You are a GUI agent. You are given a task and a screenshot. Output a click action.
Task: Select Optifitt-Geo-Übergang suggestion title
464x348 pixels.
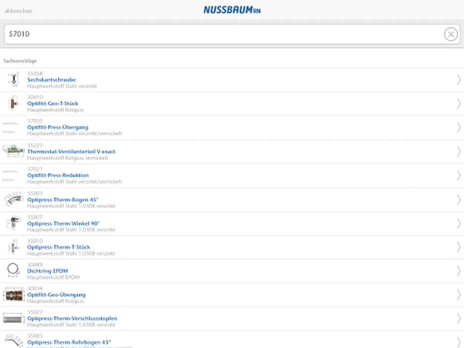(56, 295)
